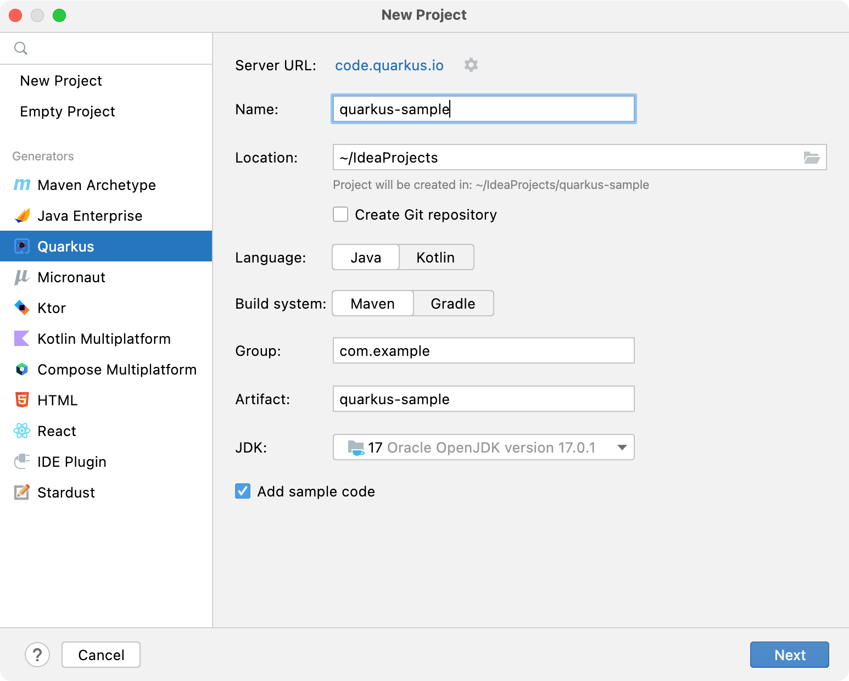Select Maven build system
This screenshot has height=681, width=849.
point(373,303)
